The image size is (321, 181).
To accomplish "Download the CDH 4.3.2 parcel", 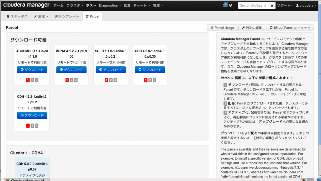I will pyautogui.click(x=32, y=115).
